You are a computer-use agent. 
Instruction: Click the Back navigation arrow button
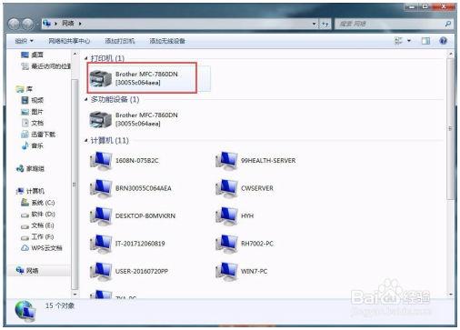pyautogui.click(x=15, y=24)
